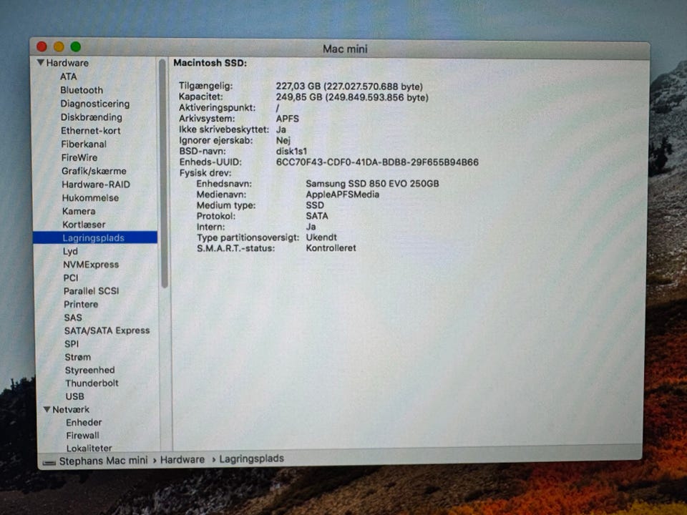The height and width of the screenshot is (515, 687).
Task: Choose PCI from the sidebar
Action: click(71, 278)
